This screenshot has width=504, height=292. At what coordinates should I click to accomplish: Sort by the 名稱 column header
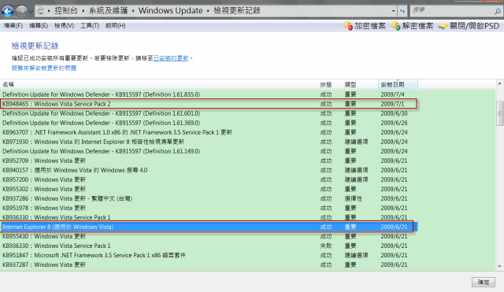159,84
